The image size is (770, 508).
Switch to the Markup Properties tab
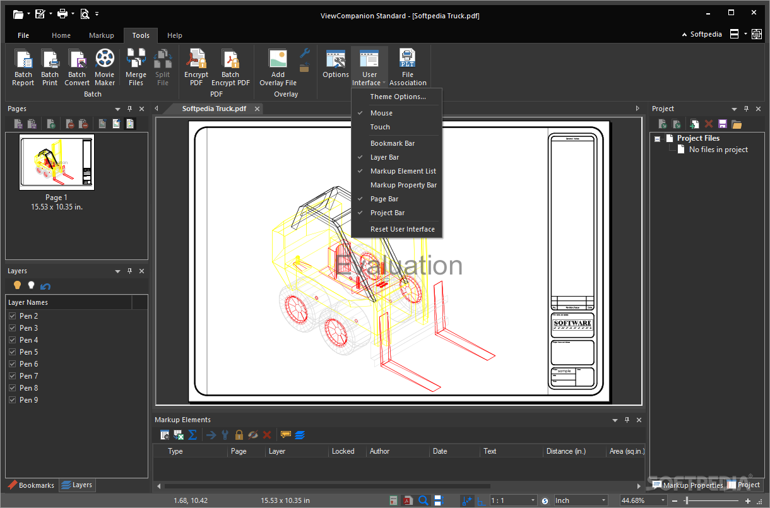tap(688, 485)
